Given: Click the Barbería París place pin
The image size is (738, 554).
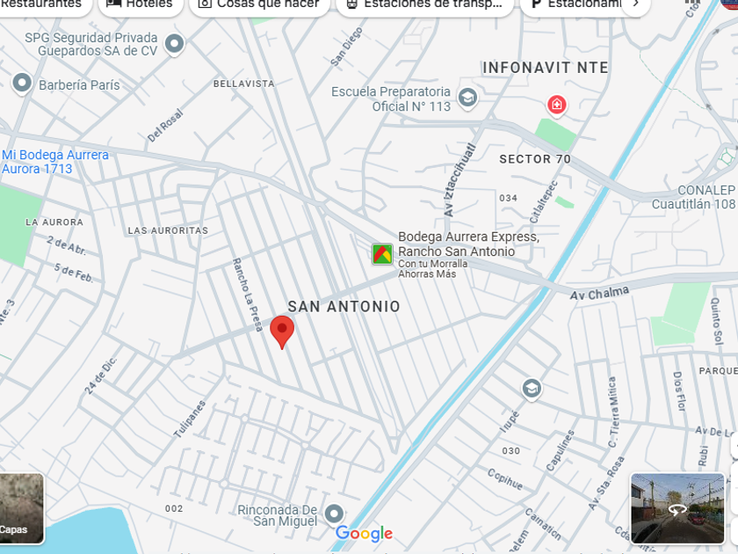Looking at the screenshot, I should 22,84.
